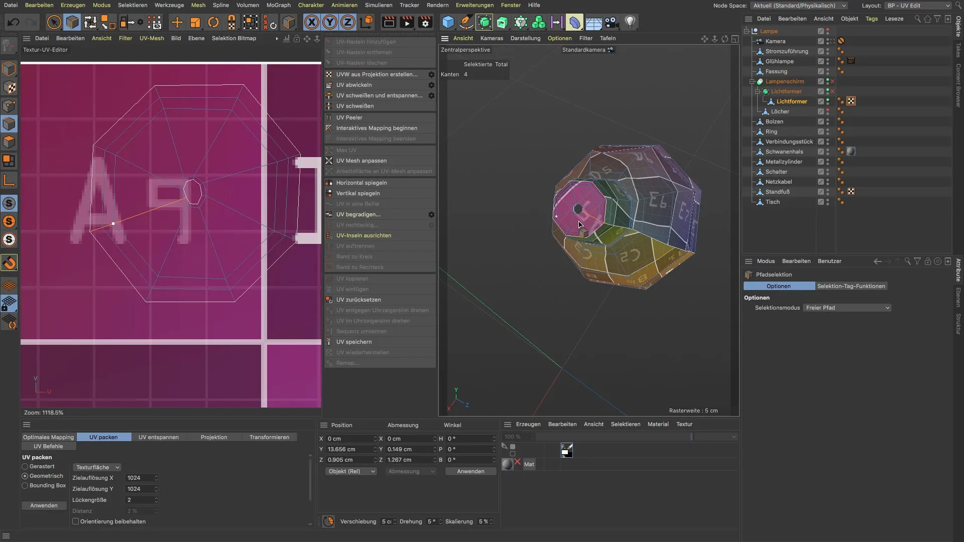Open the Node Space dropdown
Screen dimensions: 964x542
pyautogui.click(x=799, y=6)
